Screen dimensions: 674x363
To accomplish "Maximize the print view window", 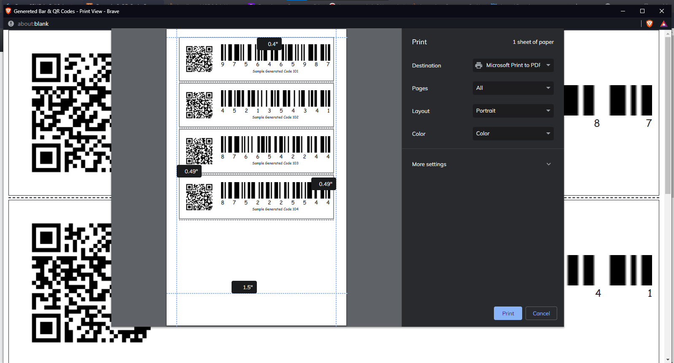I will [642, 11].
